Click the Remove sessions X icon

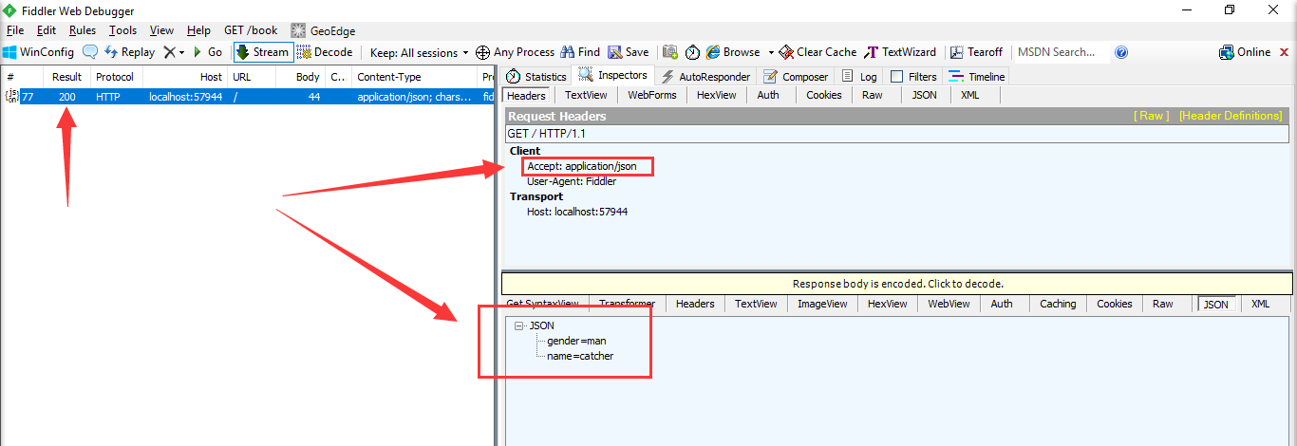pyautogui.click(x=169, y=52)
